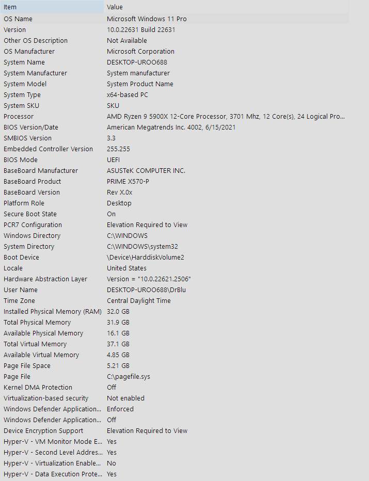Image resolution: width=369 pixels, height=481 pixels.
Task: Select the Available Virtual Memory row
Action: point(174,355)
